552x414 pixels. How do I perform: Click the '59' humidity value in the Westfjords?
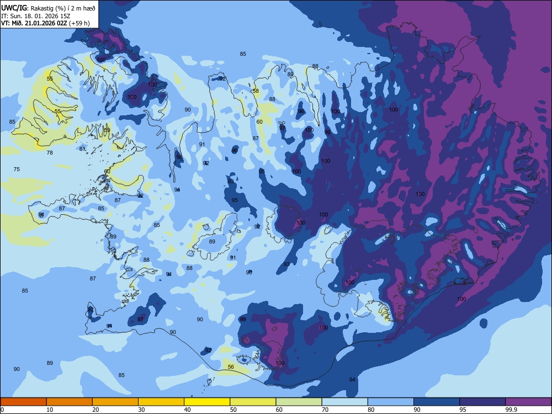107,130
